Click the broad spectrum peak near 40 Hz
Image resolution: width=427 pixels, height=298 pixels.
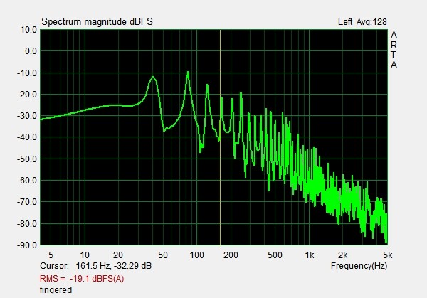pos(153,77)
